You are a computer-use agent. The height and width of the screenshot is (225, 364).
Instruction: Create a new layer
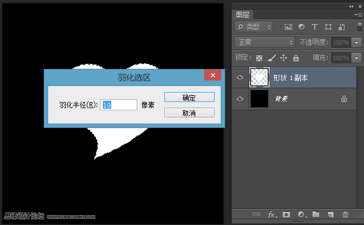[x=331, y=215]
